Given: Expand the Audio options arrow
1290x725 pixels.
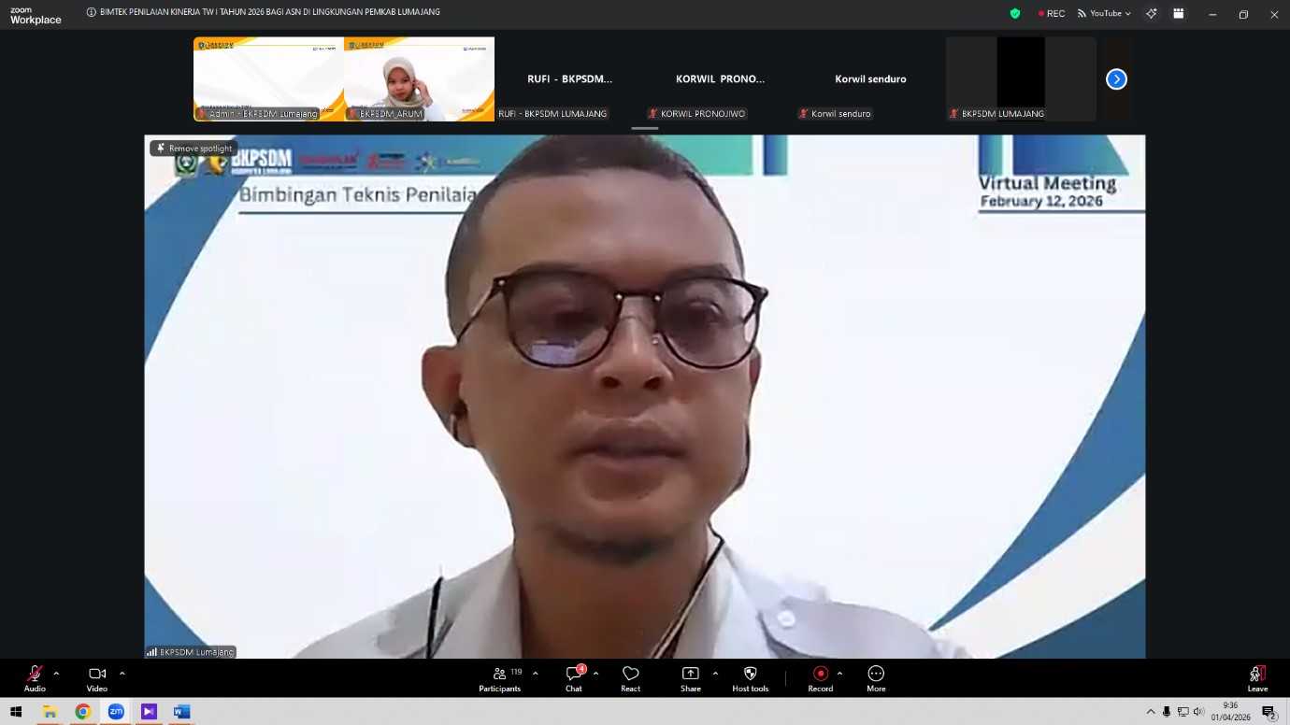Looking at the screenshot, I should (x=56, y=673).
